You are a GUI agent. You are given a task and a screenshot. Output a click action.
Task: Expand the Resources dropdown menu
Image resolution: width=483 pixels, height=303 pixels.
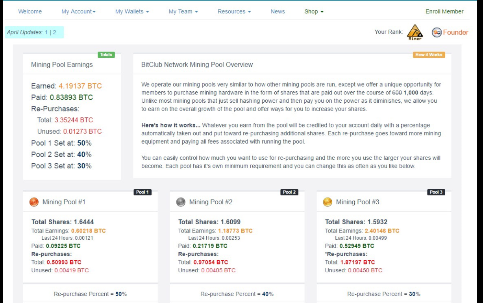coord(234,11)
